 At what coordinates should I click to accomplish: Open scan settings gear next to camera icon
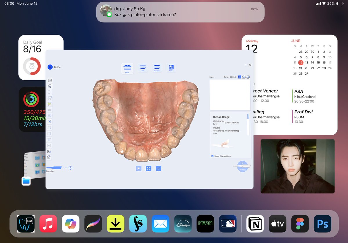pyautogui.click(x=248, y=77)
